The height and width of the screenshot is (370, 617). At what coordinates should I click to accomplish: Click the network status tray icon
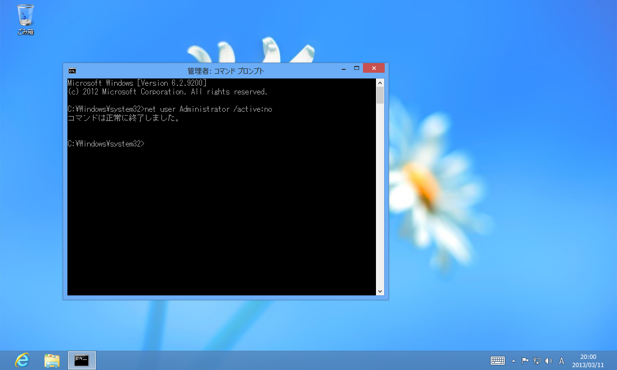[537, 360]
